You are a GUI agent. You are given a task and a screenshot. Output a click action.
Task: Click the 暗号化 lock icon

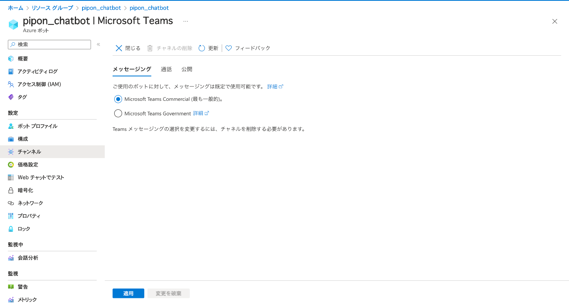pyautogui.click(x=11, y=190)
